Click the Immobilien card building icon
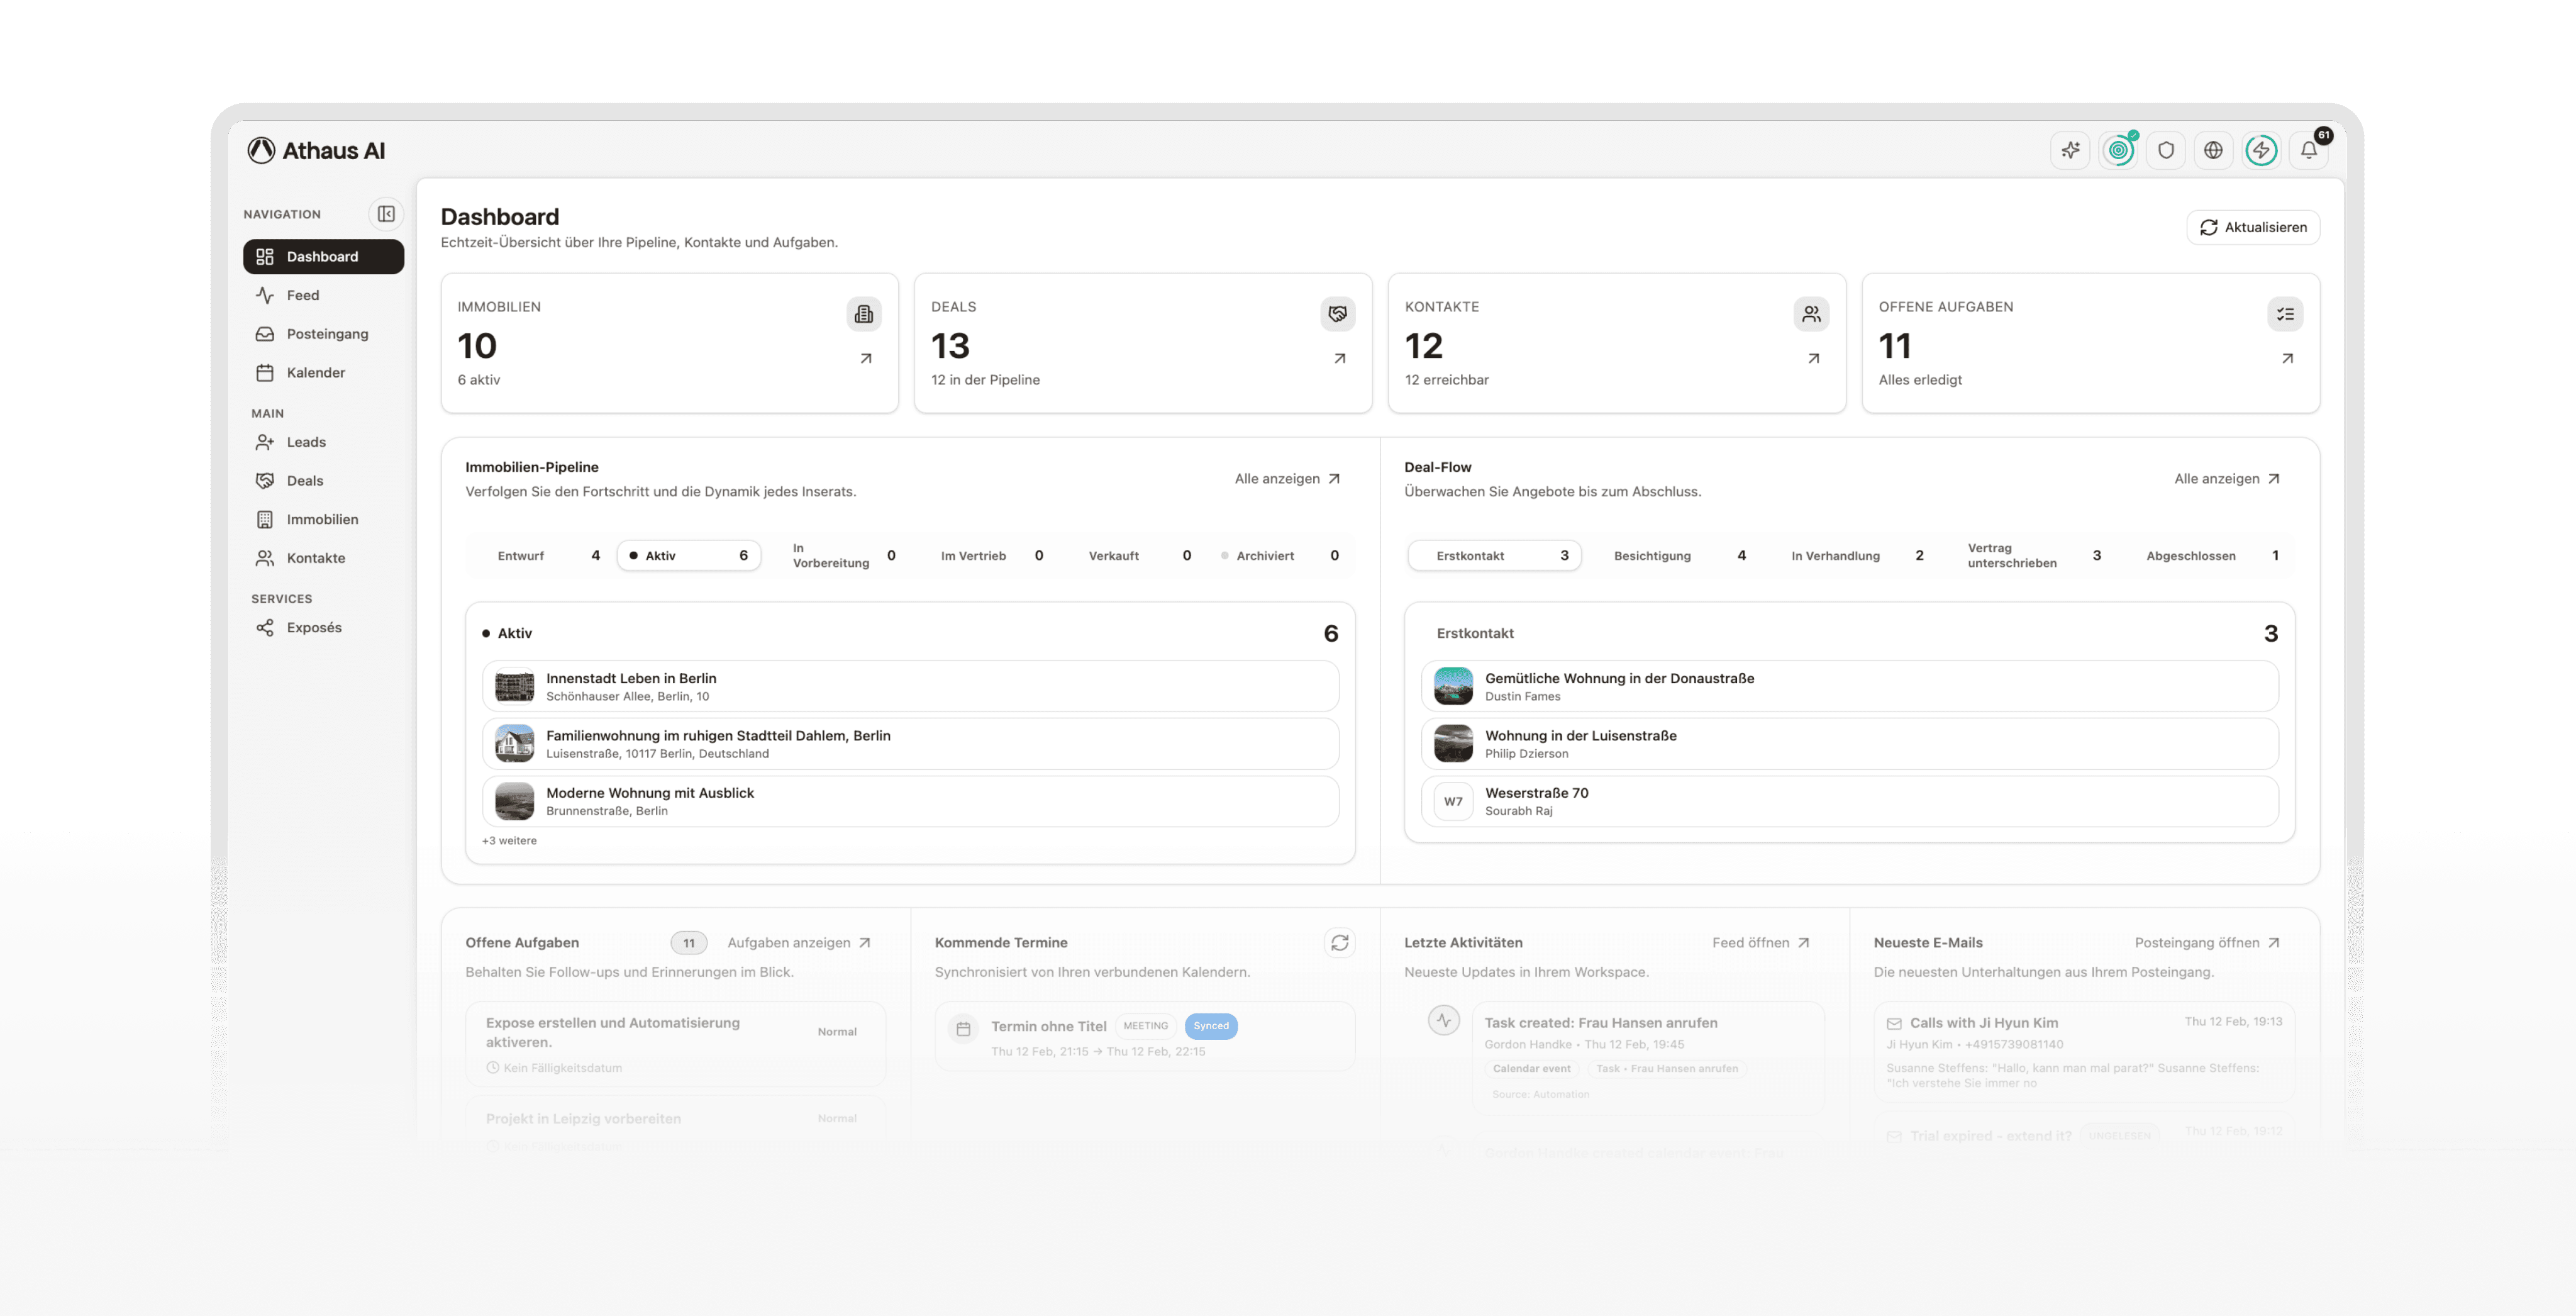Screen dimensions: 2576x1316 (864, 314)
